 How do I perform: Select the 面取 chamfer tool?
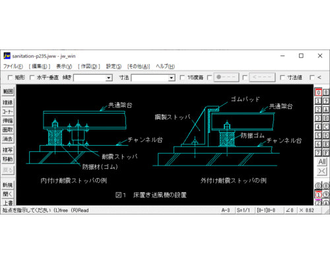pos(8,130)
